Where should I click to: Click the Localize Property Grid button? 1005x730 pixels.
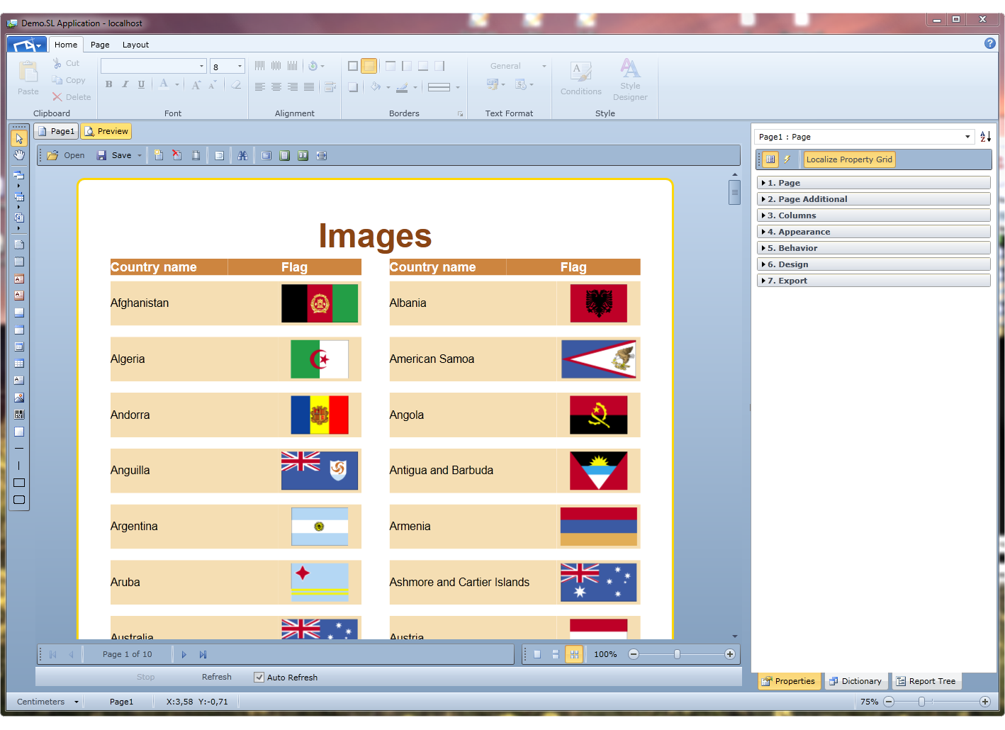pyautogui.click(x=849, y=159)
